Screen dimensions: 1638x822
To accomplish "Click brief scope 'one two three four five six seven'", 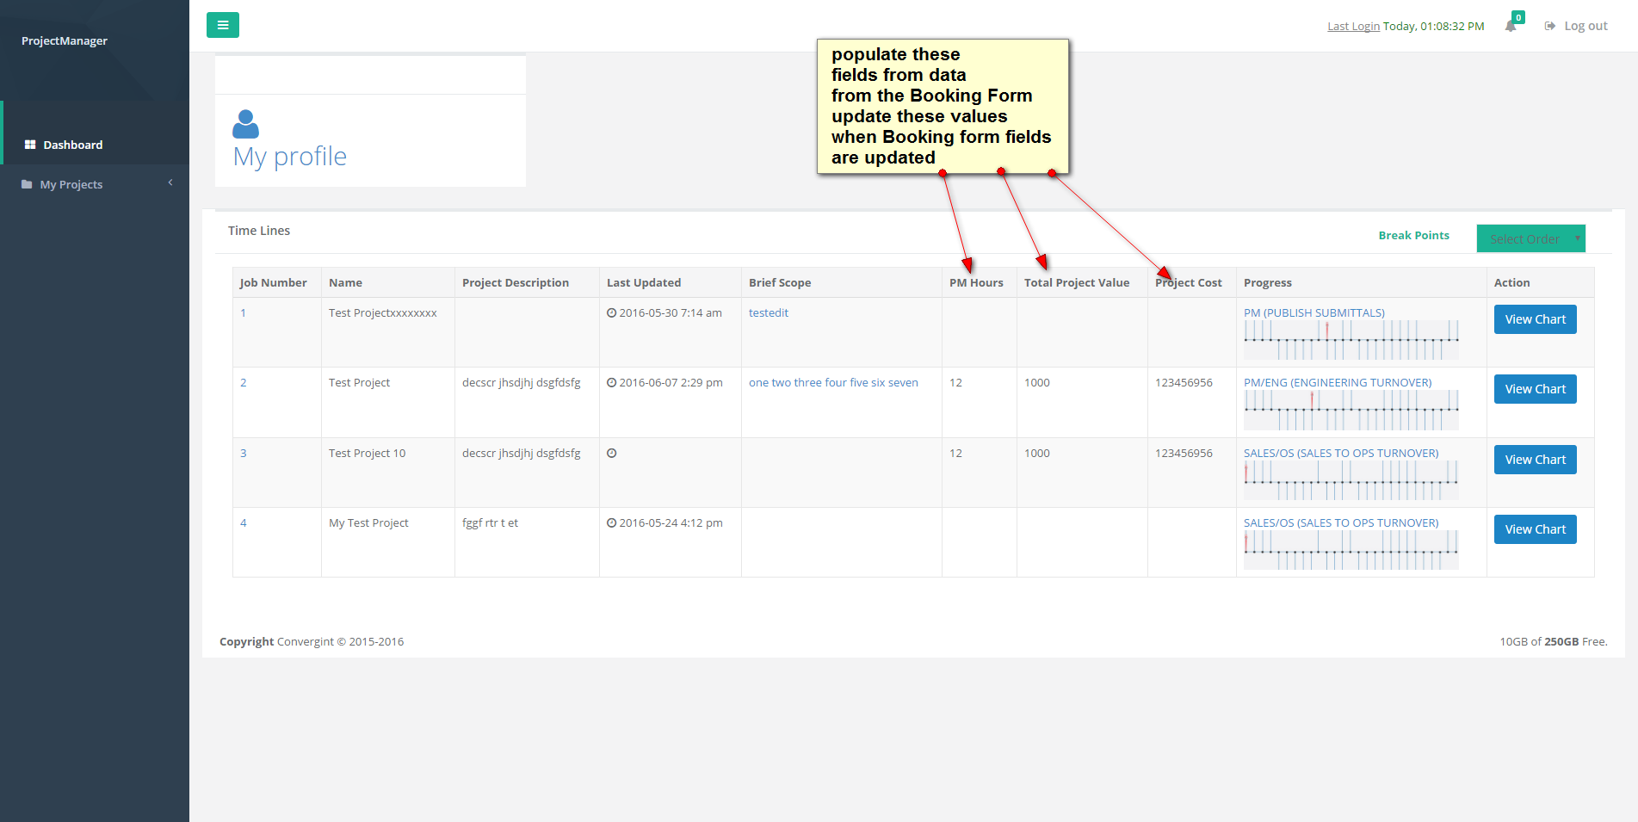I will (x=833, y=382).
